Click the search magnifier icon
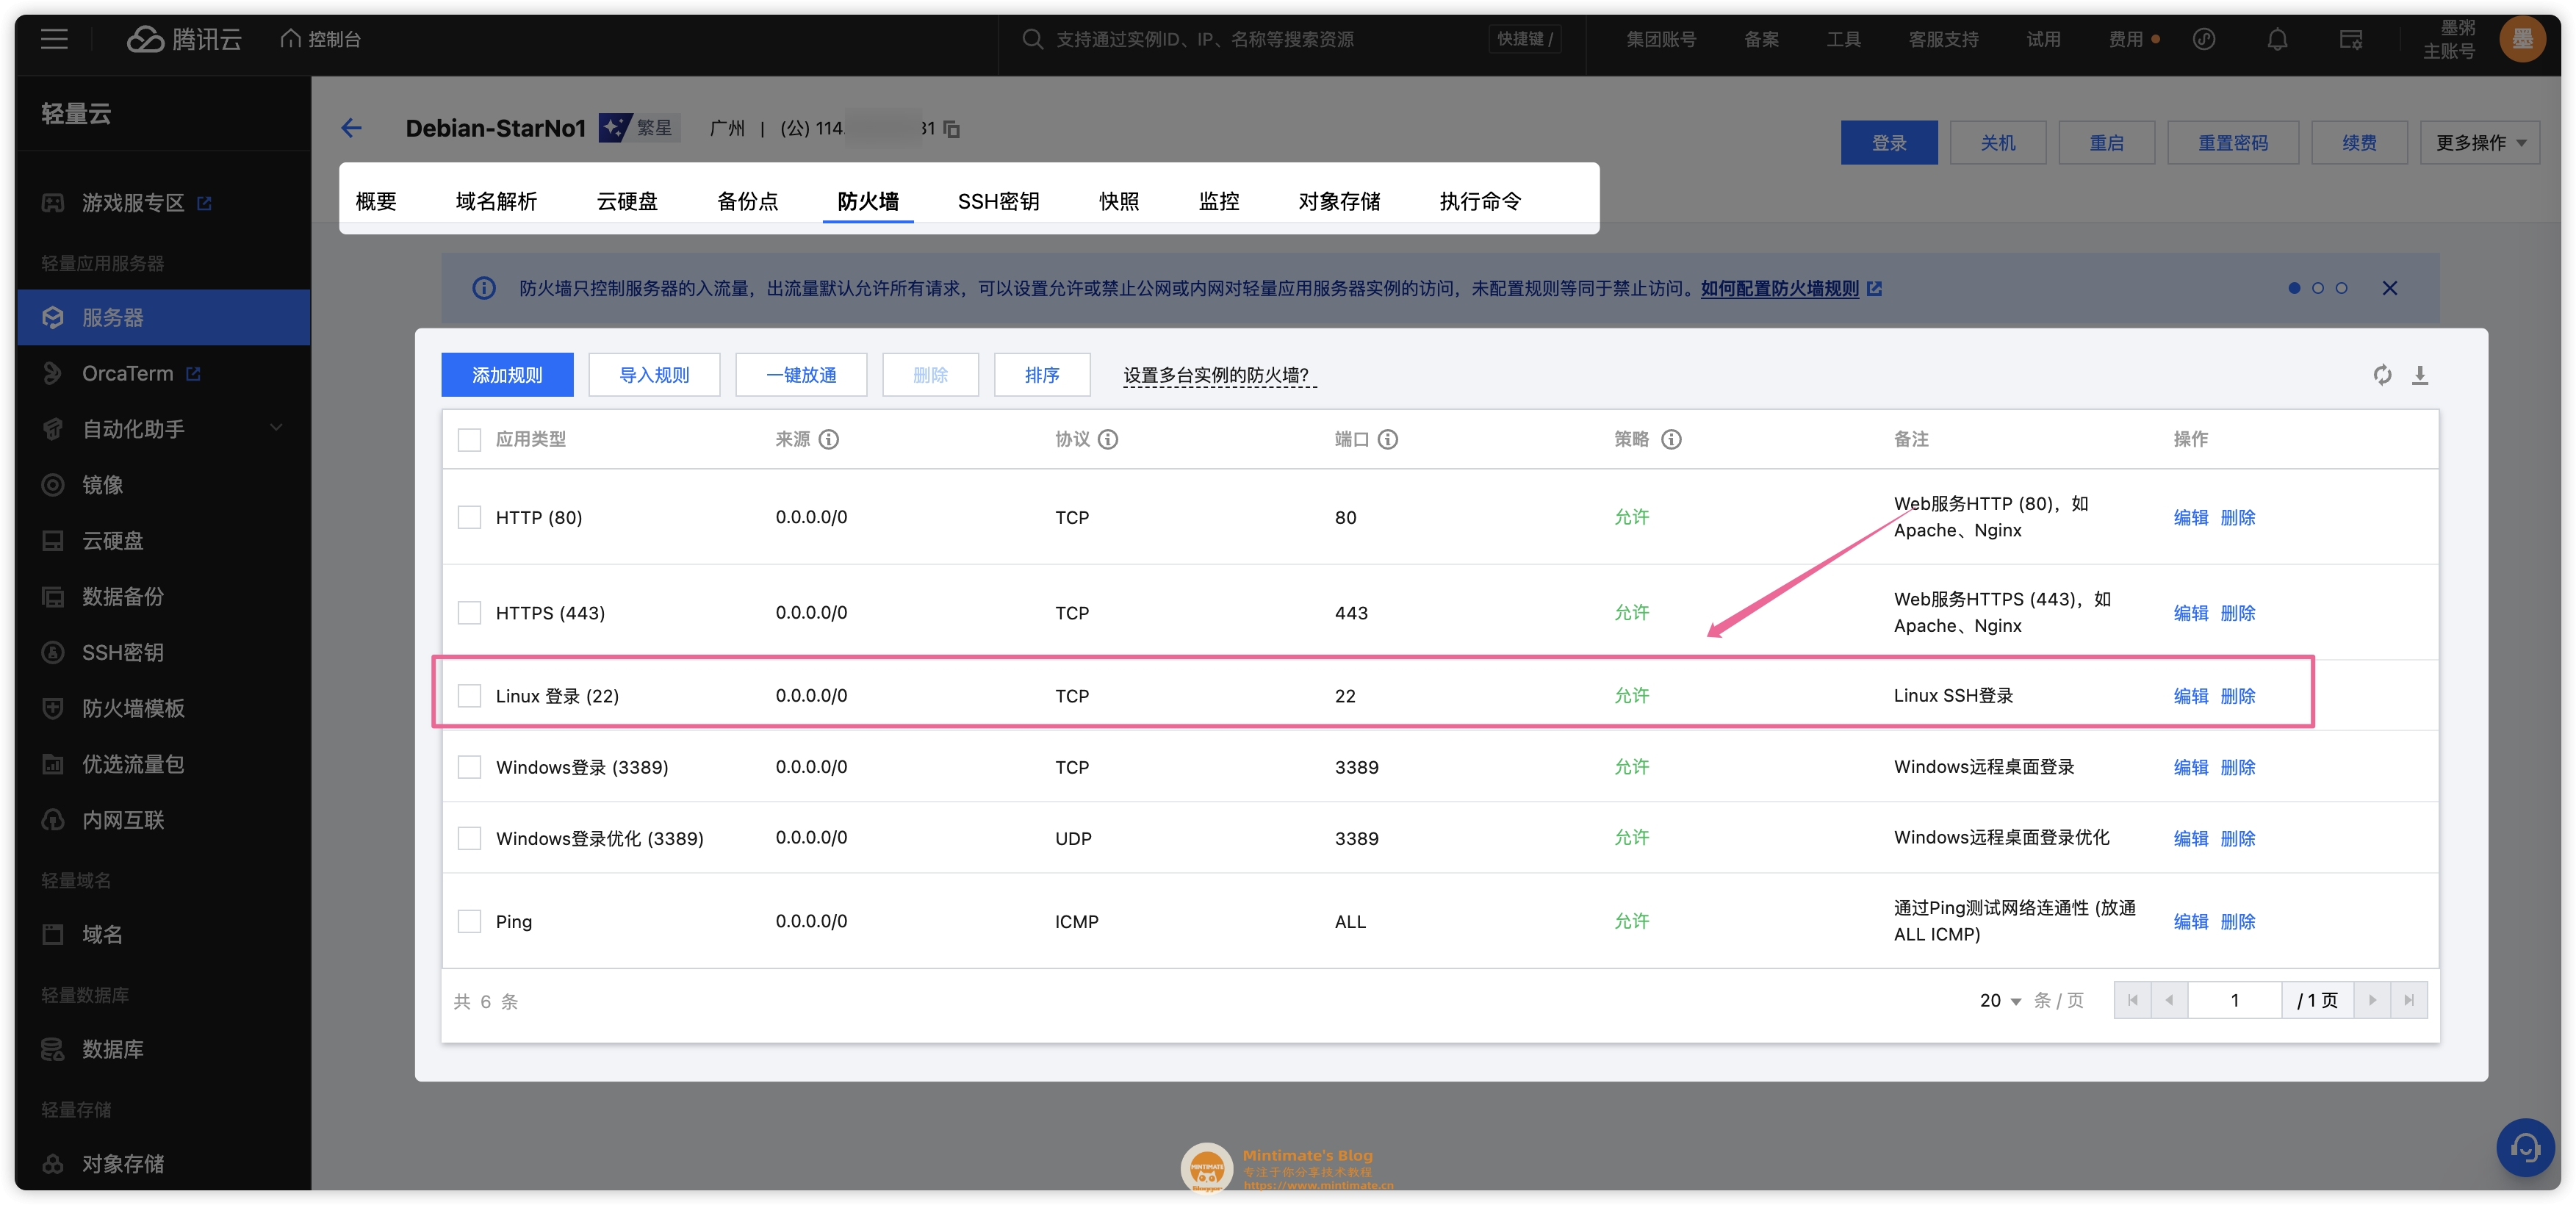This screenshot has height=1205, width=2576. pyautogui.click(x=1032, y=39)
